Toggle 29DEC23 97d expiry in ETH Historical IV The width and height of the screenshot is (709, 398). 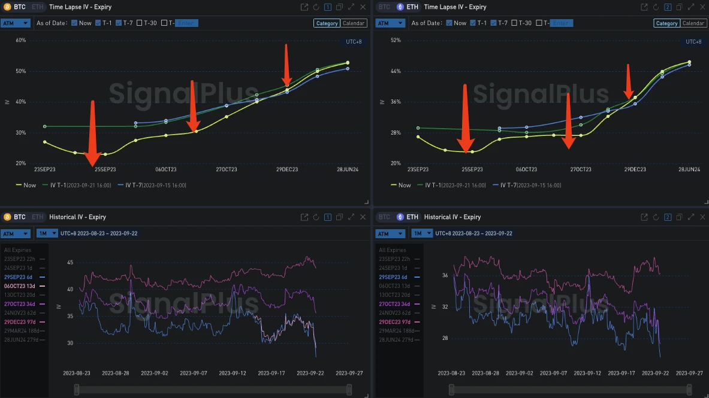tap(399, 323)
